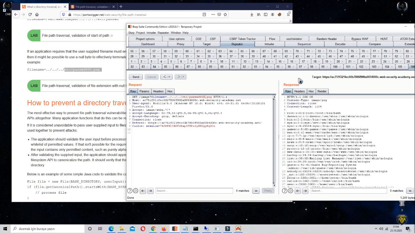415x233 pixels.
Task: Open the Bypass WAF tab
Action: coord(360,39)
